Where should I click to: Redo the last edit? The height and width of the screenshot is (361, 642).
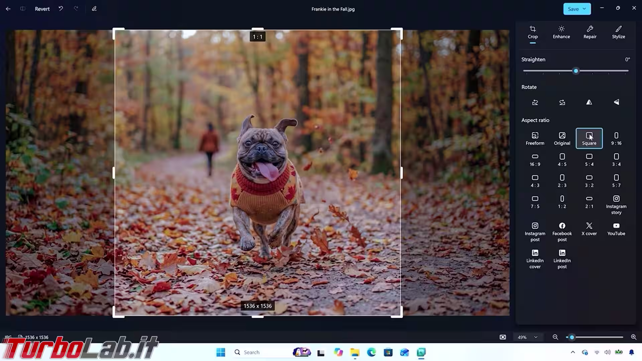tap(76, 9)
